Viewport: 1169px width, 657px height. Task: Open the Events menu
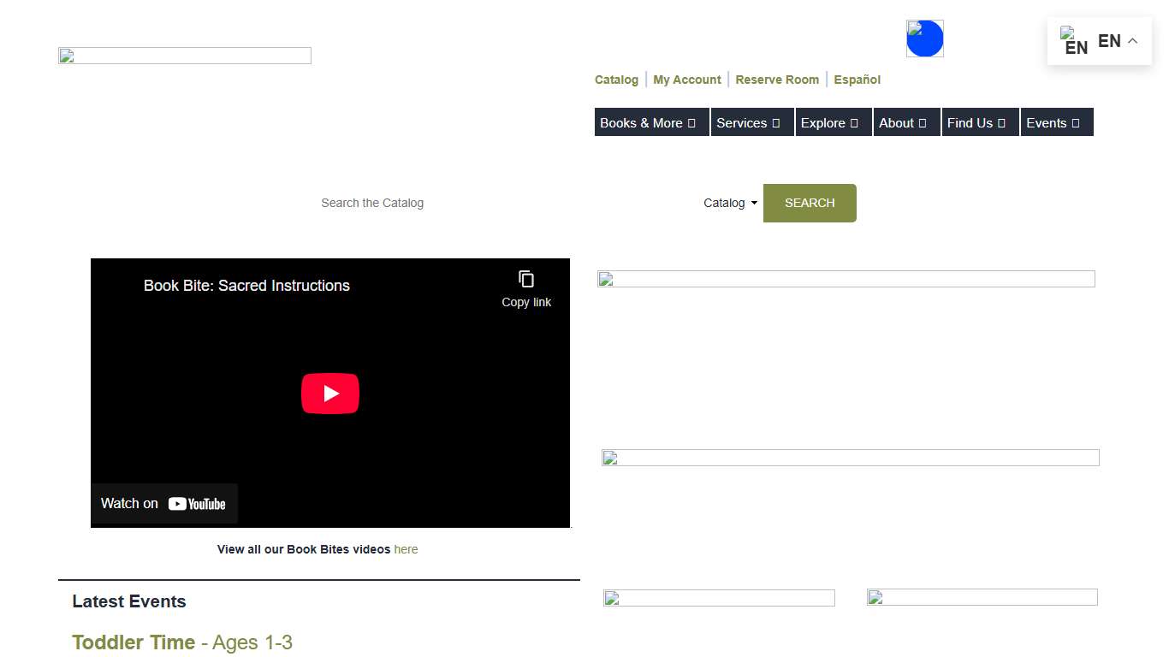pos(1056,122)
